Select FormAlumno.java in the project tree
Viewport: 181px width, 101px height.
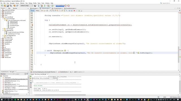[x=14, y=26]
